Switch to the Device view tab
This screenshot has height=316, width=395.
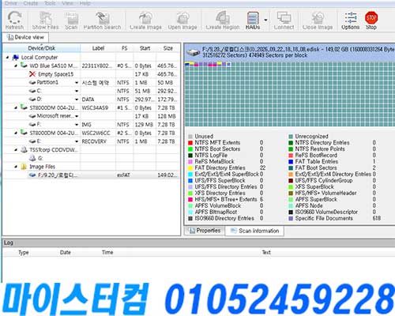(x=25, y=37)
